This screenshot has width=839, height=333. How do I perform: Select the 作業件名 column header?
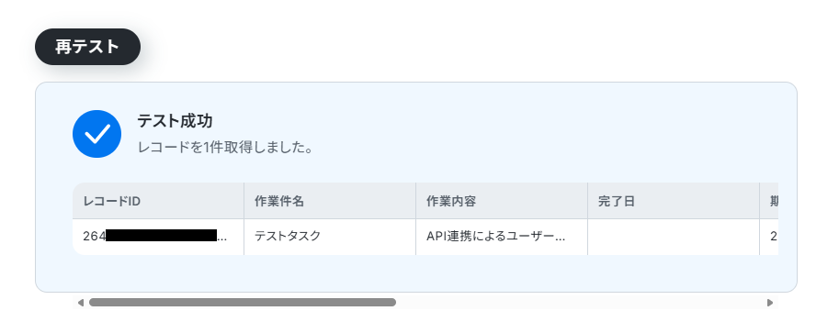[x=330, y=201]
